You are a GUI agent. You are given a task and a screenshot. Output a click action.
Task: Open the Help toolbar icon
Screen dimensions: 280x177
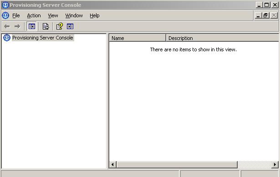[60, 26]
